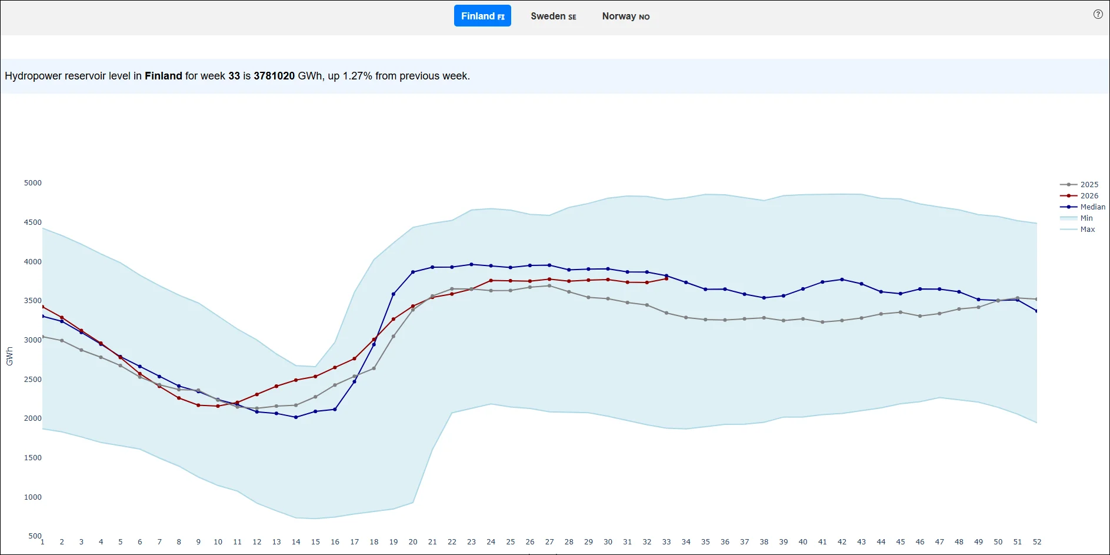Toggle the 2026 series in legend
The width and height of the screenshot is (1110, 555).
point(1082,195)
